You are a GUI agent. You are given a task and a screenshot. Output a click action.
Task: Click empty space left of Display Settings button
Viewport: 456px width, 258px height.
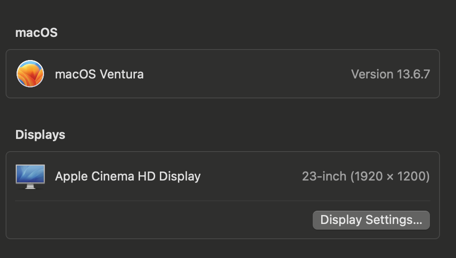tap(166, 220)
